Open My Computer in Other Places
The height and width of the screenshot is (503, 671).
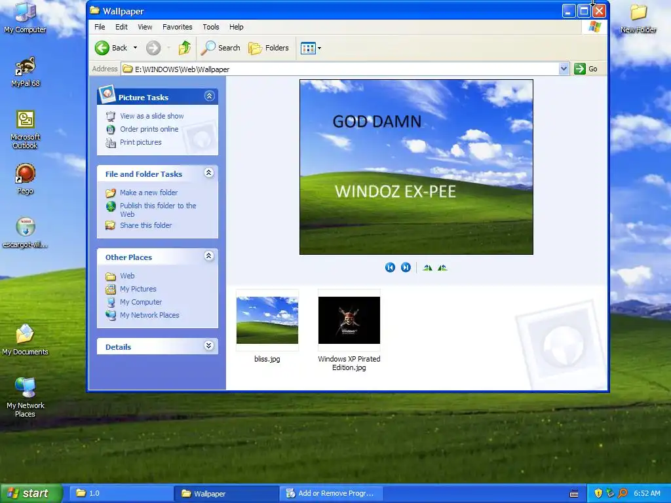pos(141,302)
